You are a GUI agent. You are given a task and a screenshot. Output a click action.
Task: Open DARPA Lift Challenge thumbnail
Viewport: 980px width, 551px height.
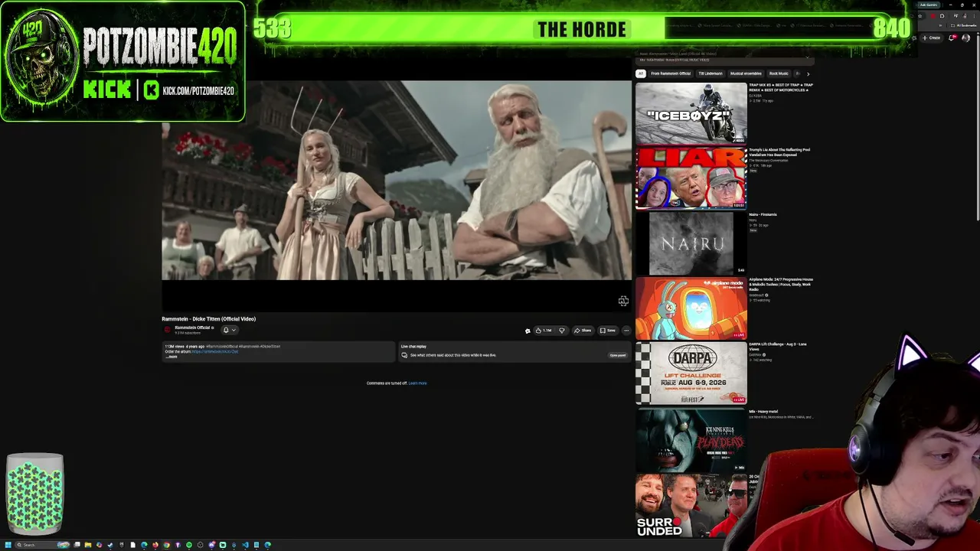(691, 373)
